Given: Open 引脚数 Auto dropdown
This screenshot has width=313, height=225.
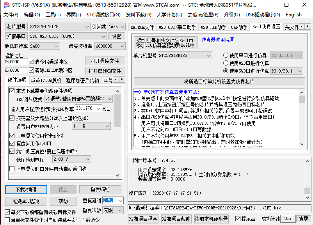Looking at the screenshot, I should coord(116,27).
